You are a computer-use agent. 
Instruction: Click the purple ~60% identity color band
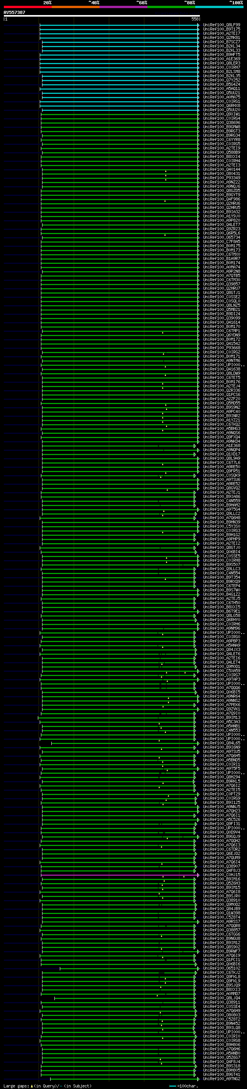click(123, 7)
